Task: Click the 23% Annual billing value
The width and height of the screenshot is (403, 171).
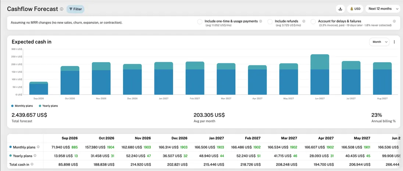Action: 377,115
